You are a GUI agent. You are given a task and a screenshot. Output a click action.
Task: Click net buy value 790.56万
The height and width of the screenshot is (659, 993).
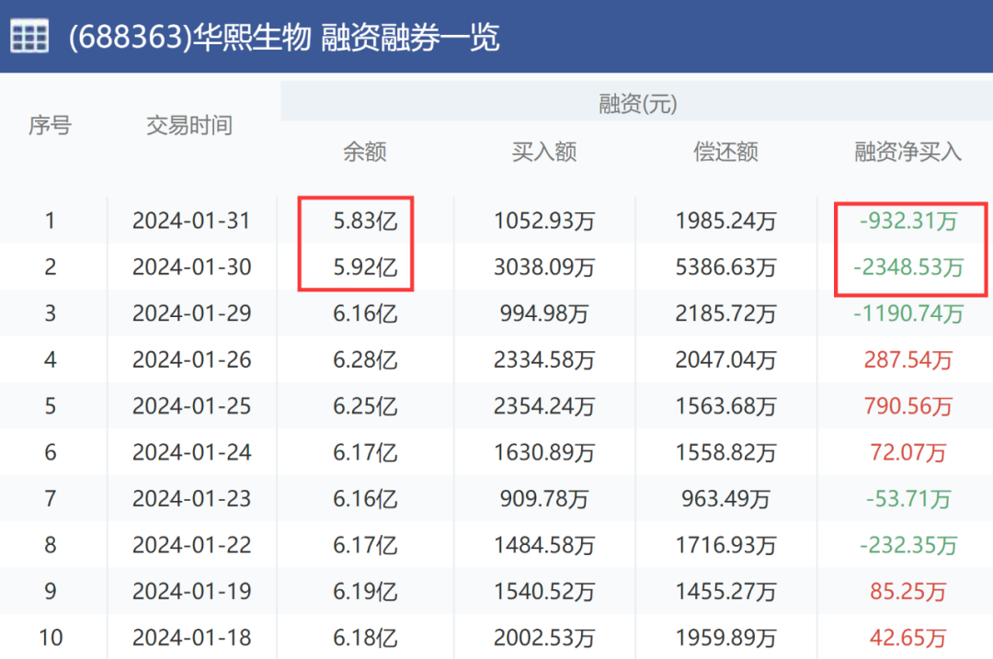tap(908, 405)
